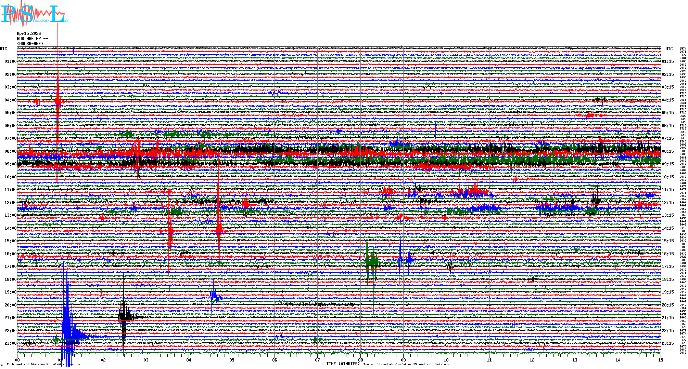Click minute tick 05 on bottom axis

pyautogui.click(x=232, y=360)
